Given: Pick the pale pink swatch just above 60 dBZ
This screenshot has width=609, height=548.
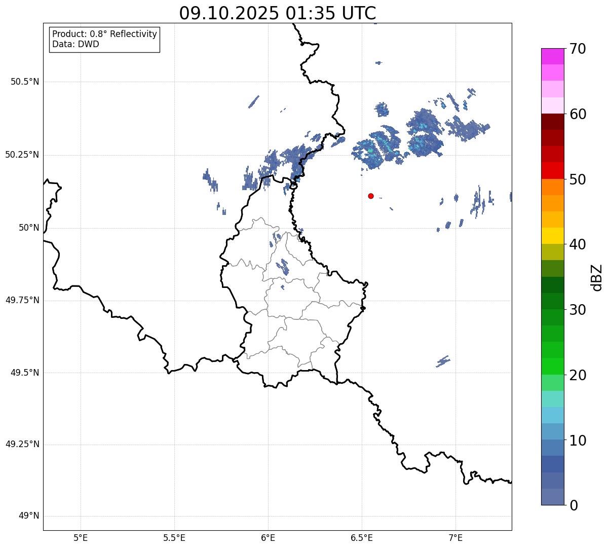Looking at the screenshot, I should (x=552, y=105).
